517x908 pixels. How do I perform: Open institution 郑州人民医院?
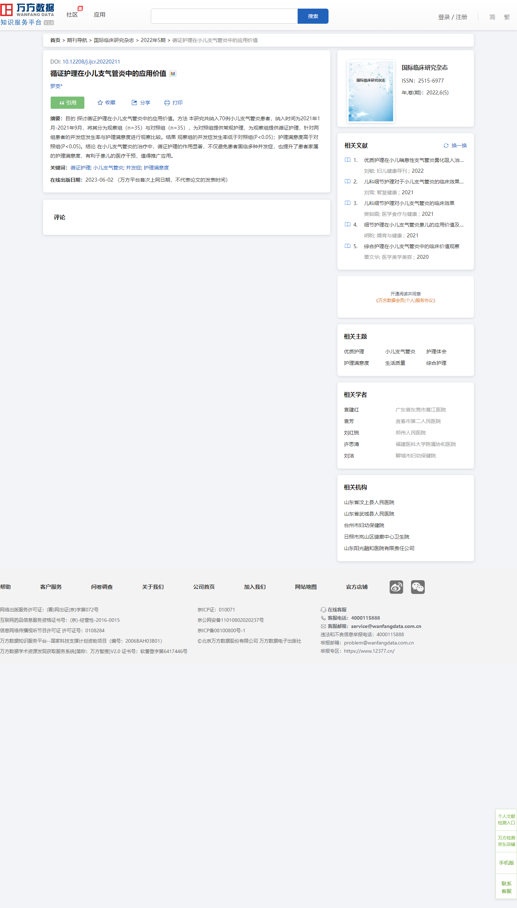[x=411, y=433]
